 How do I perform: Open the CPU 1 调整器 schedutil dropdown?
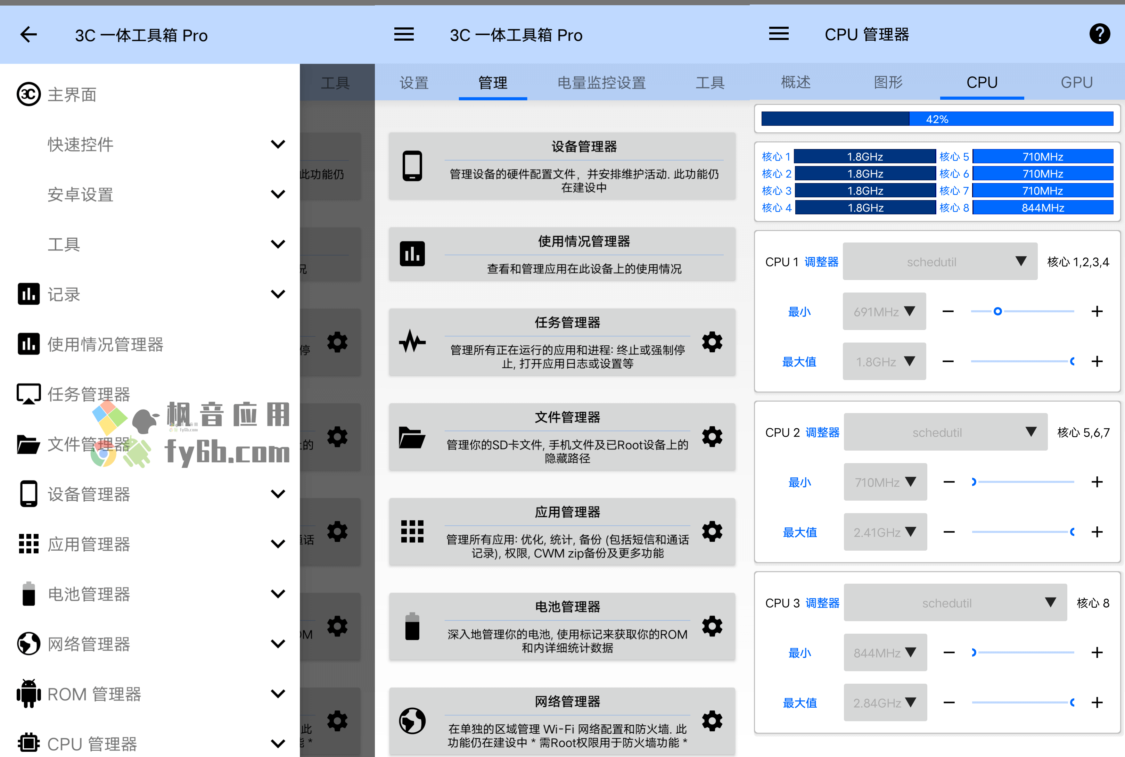[939, 262]
